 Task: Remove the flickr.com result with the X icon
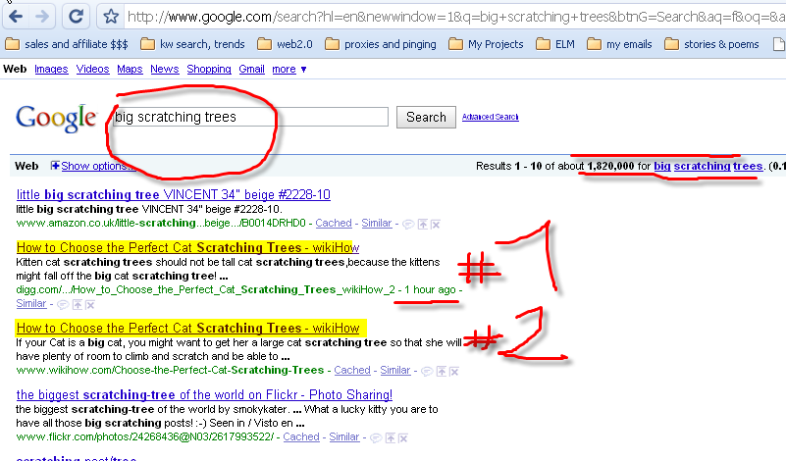coord(403,437)
